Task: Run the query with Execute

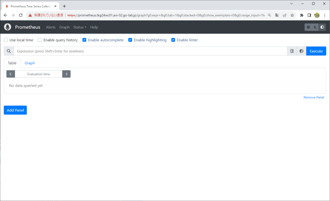Action: (x=316, y=51)
